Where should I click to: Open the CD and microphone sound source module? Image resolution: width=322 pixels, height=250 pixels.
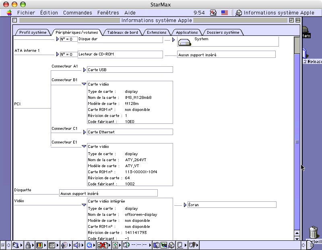coord(66,245)
